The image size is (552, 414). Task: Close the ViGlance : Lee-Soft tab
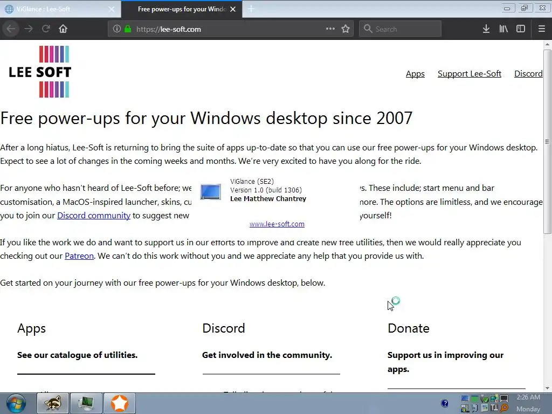point(111,9)
